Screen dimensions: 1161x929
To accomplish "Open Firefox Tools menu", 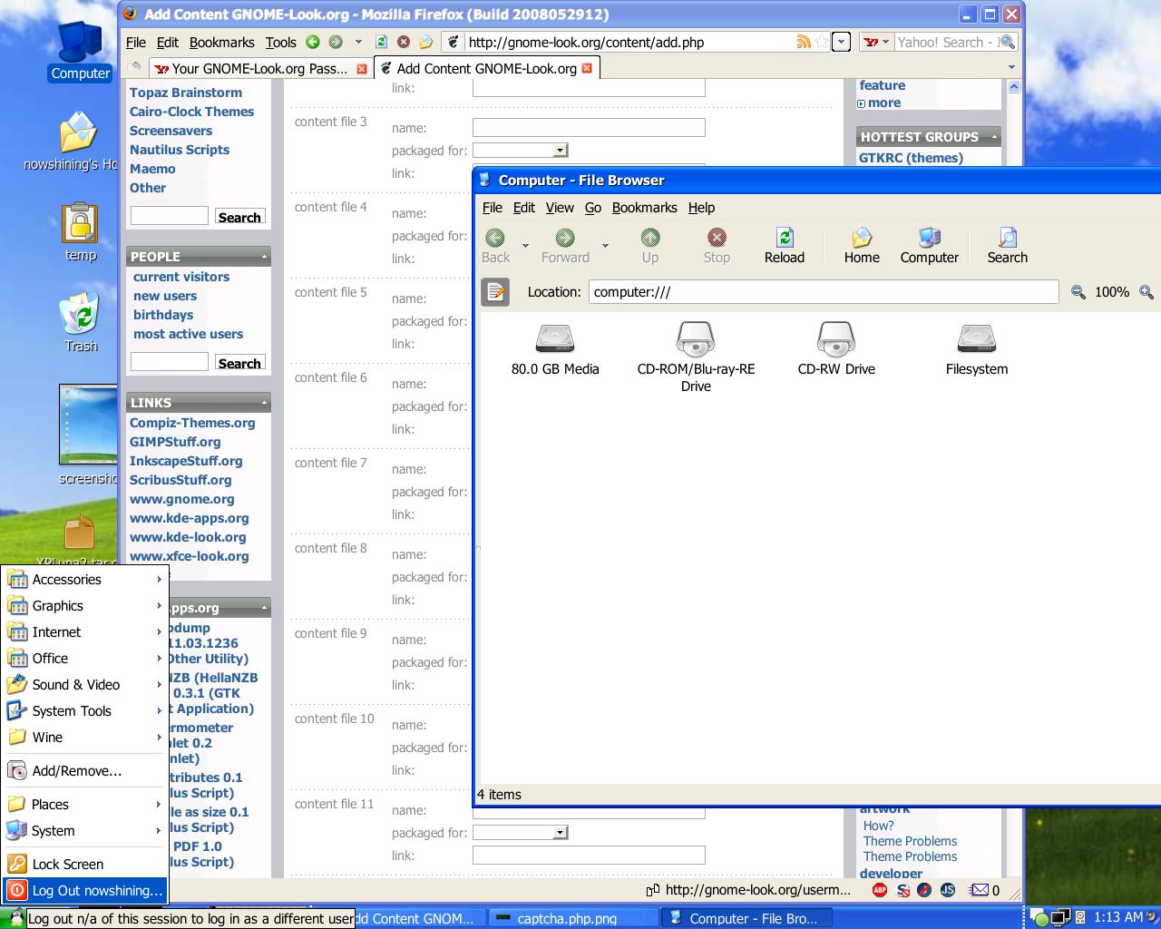I will click(281, 43).
